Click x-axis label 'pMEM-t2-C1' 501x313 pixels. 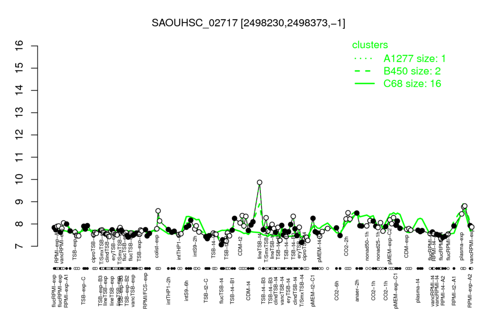(x=313, y=291)
